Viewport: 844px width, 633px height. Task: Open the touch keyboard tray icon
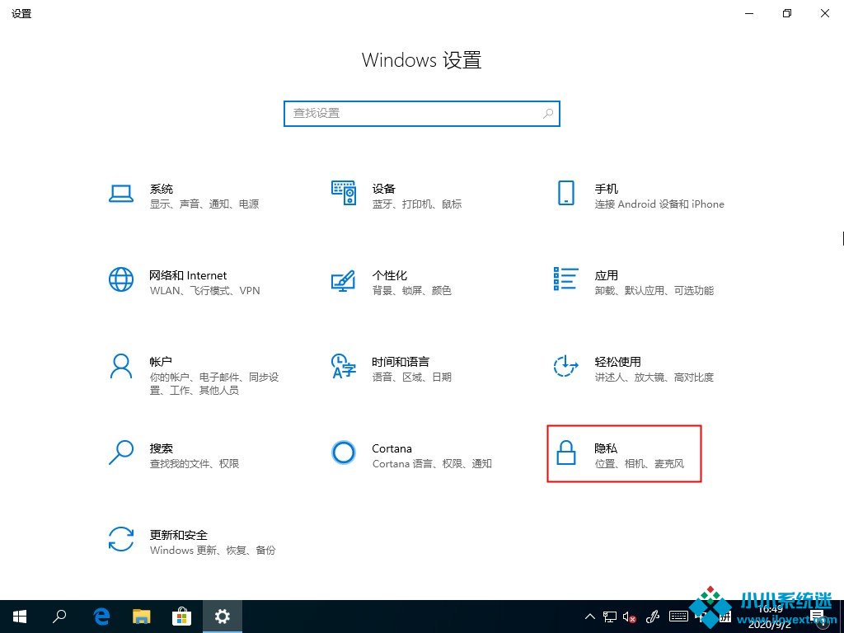click(678, 617)
